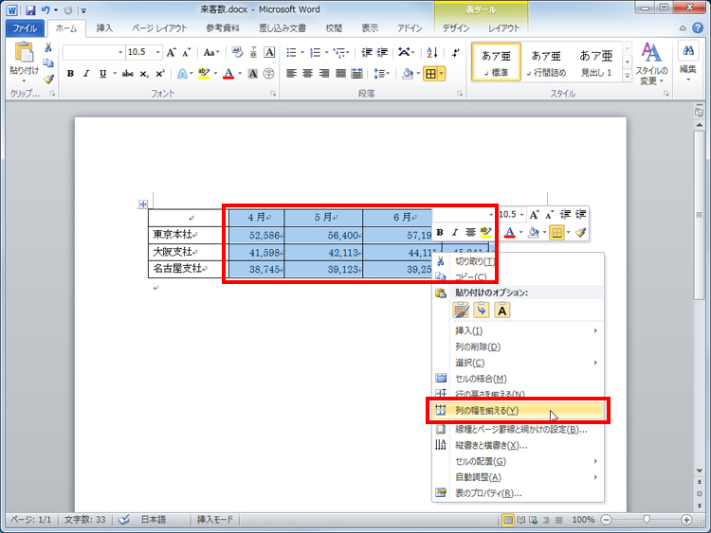Click the ribbon shading paint bucket icon
711x533 pixels.
coord(408,73)
